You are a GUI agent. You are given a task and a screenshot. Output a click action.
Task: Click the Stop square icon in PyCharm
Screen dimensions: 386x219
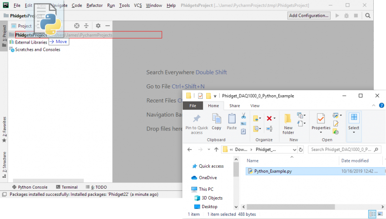coord(356,15)
